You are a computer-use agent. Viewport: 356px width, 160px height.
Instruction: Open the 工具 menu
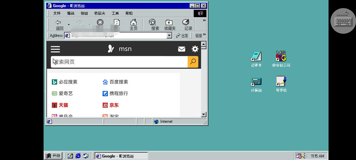tap(115, 13)
